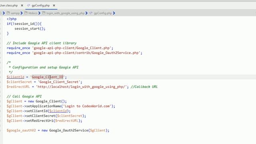
Task: Click the Google_Oauth2Service.php require path
Action: (86, 53)
